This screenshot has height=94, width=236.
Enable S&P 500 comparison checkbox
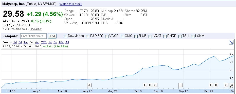click(x=88, y=36)
